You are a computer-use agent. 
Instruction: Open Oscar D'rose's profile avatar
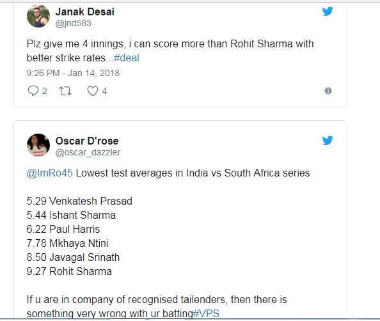[x=38, y=145]
